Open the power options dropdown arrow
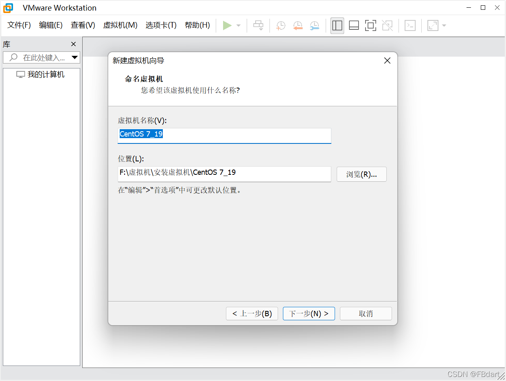 pyautogui.click(x=238, y=25)
